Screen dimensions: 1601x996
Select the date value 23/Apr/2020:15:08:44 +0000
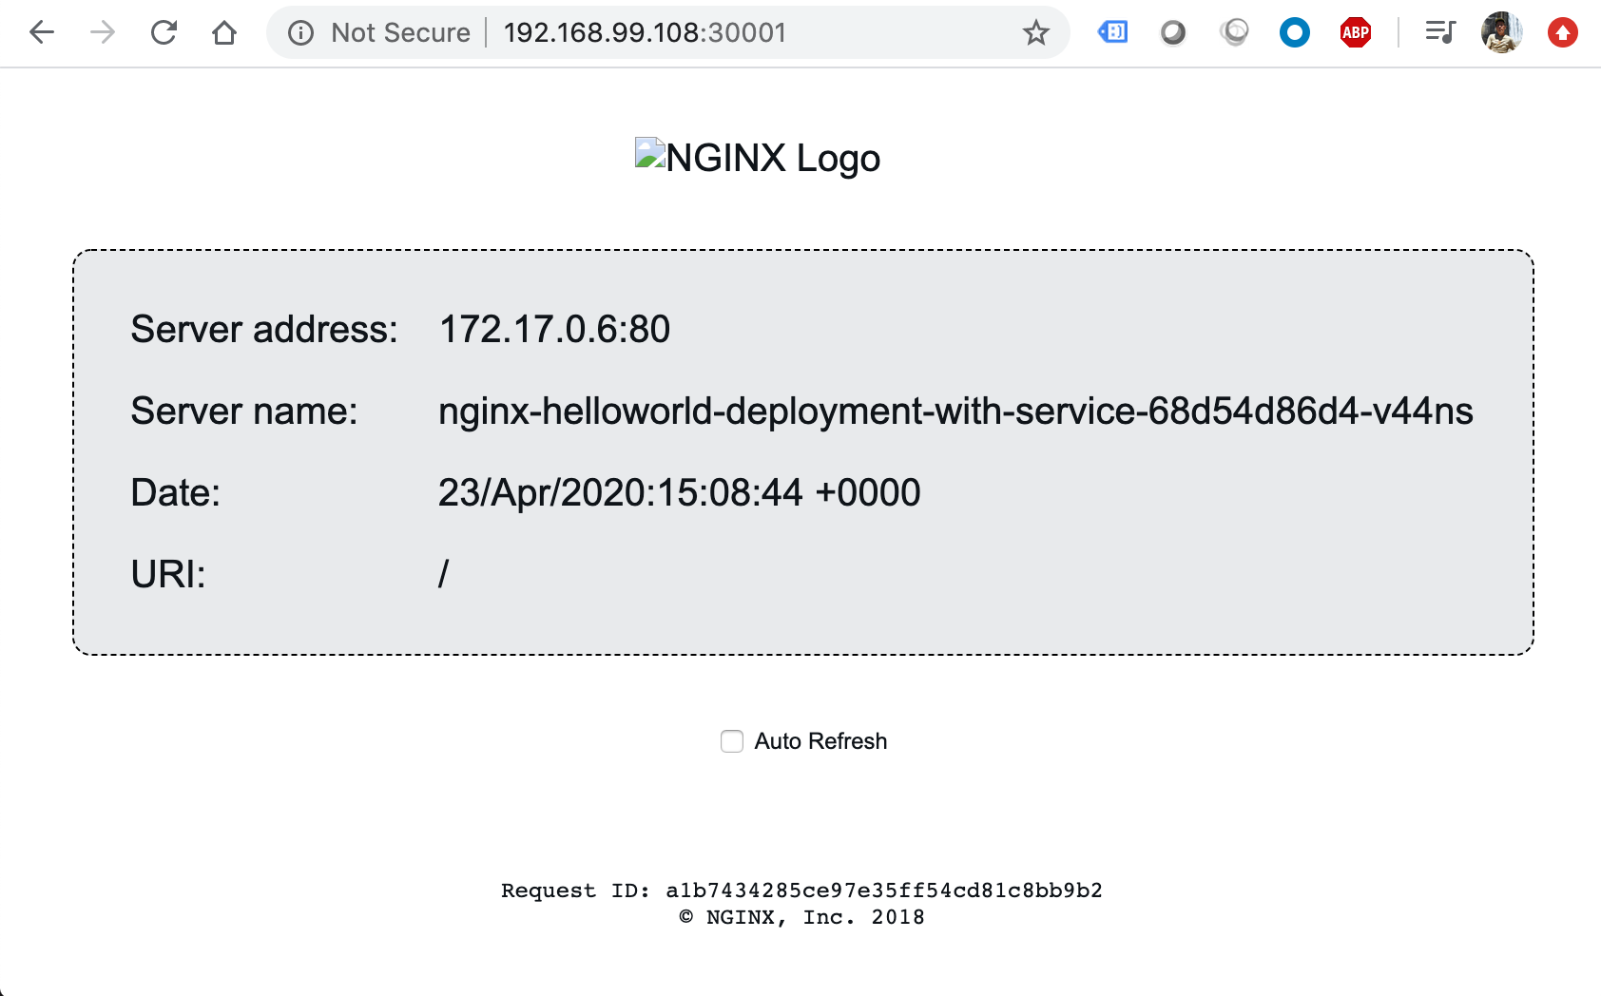click(679, 493)
